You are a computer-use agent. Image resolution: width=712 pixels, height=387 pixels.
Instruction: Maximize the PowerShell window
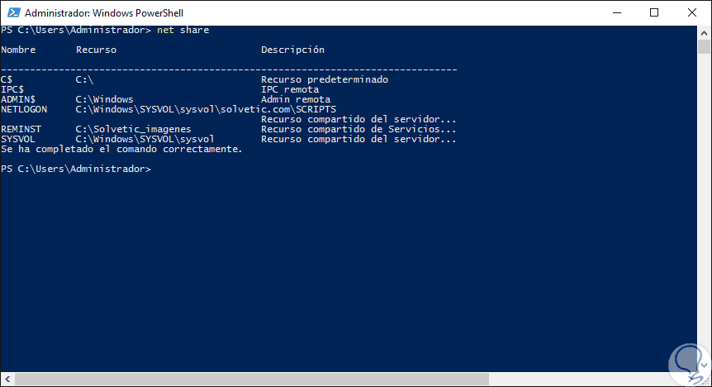653,13
